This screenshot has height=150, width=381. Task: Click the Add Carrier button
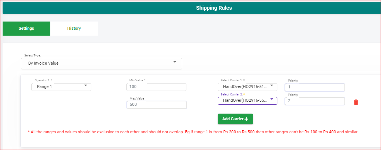pos(235,119)
